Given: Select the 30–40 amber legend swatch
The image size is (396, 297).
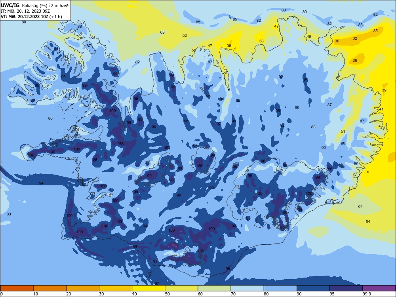Looking at the screenshot, I should [x=116, y=288].
